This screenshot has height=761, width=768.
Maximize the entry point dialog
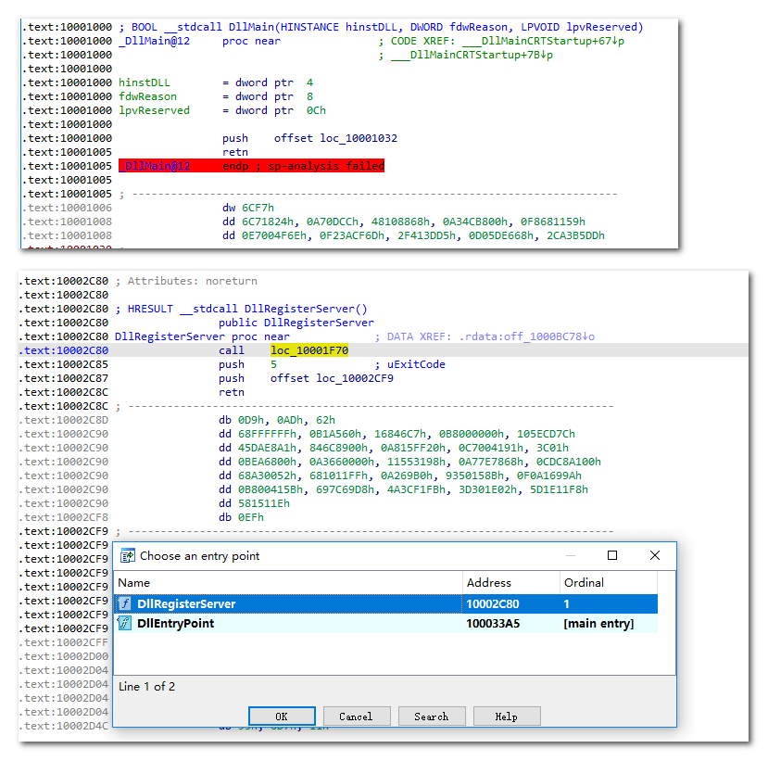[x=612, y=555]
